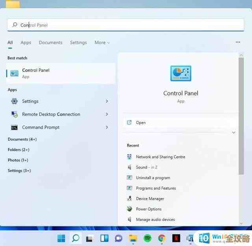Click the Manage audio devices speaker icon
This screenshot has height=246, width=252.
(x=130, y=220)
